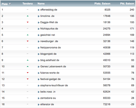Click chevron icon before Netzpanorama de
The width and height of the screenshot is (136, 108).
point(39,48)
